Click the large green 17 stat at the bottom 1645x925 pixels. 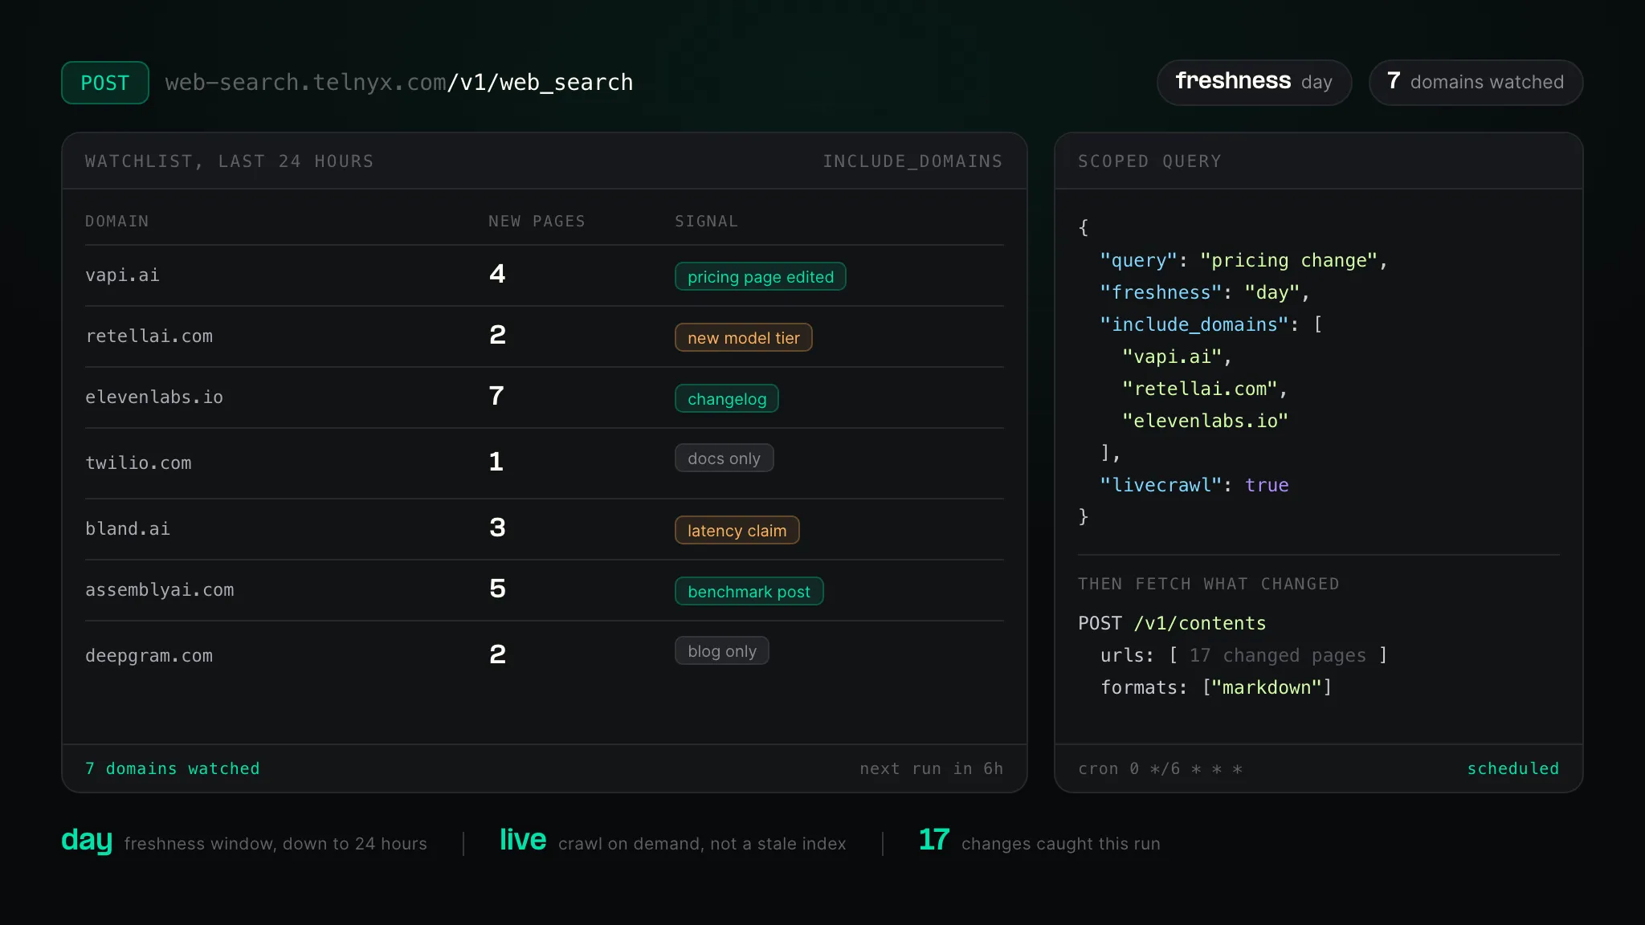tap(934, 840)
